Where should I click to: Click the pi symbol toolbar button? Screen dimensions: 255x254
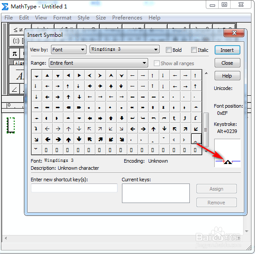tap(15, 54)
